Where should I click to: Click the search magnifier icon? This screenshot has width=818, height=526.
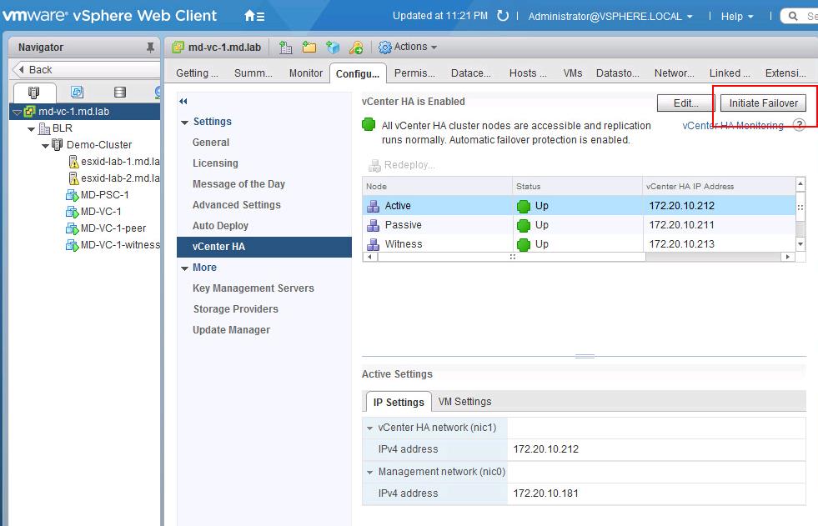[793, 16]
